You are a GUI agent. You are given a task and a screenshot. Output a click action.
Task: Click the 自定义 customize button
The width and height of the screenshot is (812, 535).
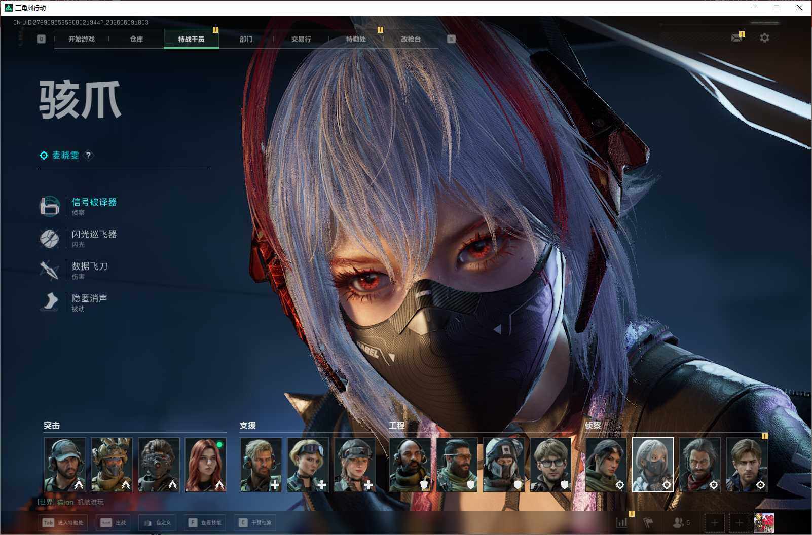pos(157,522)
